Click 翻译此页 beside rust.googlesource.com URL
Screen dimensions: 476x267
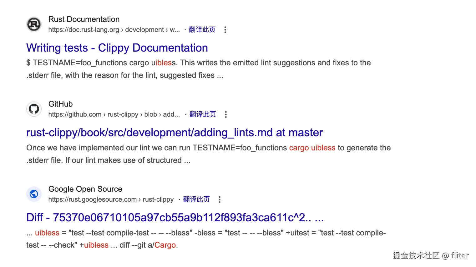[x=196, y=199]
